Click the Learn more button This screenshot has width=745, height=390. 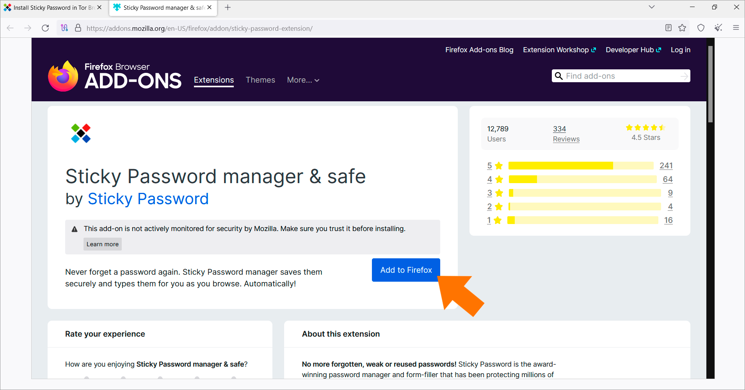pos(103,244)
